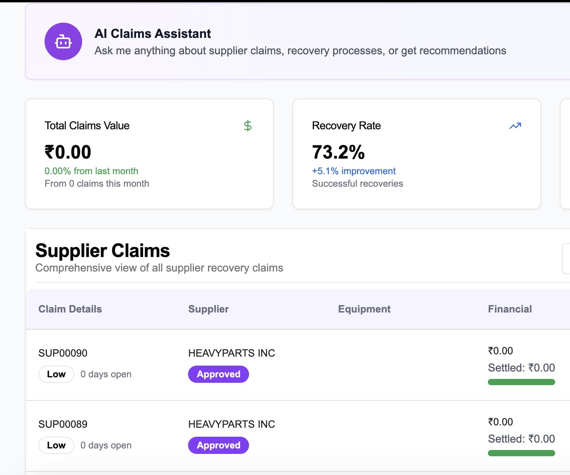Click the Supplier column header
Viewport: 570px width, 475px height.
pyautogui.click(x=208, y=309)
